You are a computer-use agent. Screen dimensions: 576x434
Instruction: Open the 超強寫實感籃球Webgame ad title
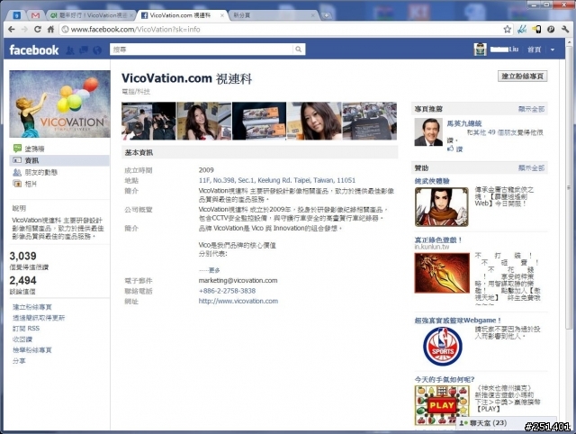point(458,321)
